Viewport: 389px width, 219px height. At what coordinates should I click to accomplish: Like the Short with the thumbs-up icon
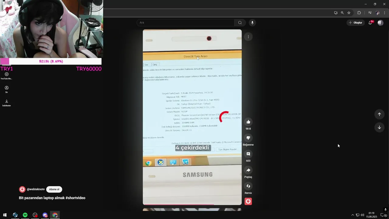point(248,122)
